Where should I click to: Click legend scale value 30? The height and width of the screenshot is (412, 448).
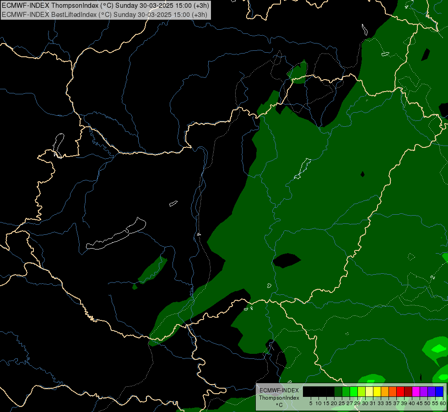tap(365, 403)
